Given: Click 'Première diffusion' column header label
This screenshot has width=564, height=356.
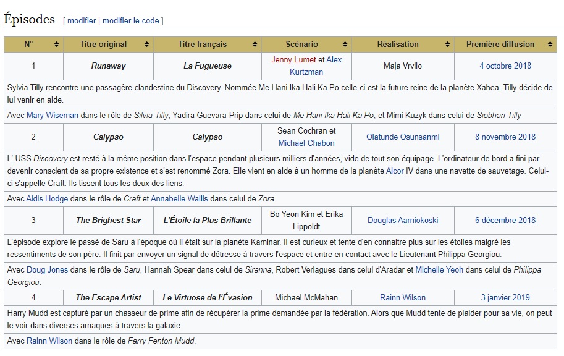Looking at the screenshot, I should tap(500, 44).
